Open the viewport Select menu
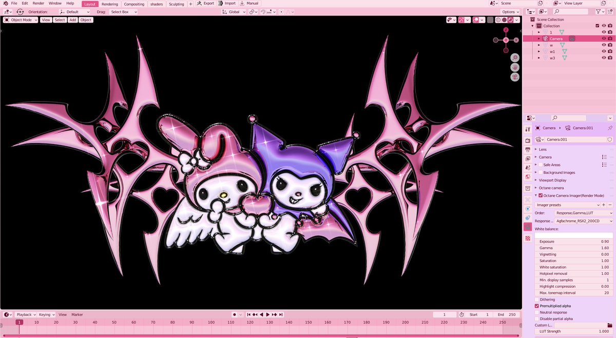 click(60, 20)
